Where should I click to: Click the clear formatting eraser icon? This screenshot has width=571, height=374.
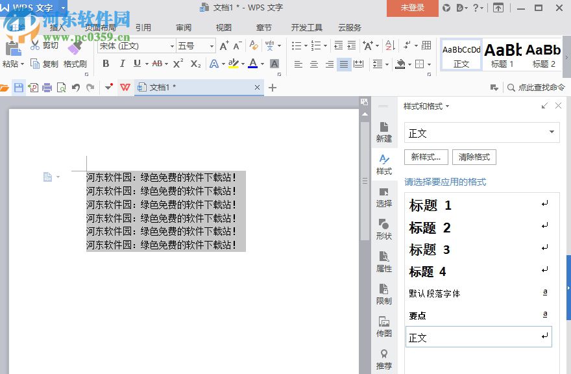coord(254,45)
